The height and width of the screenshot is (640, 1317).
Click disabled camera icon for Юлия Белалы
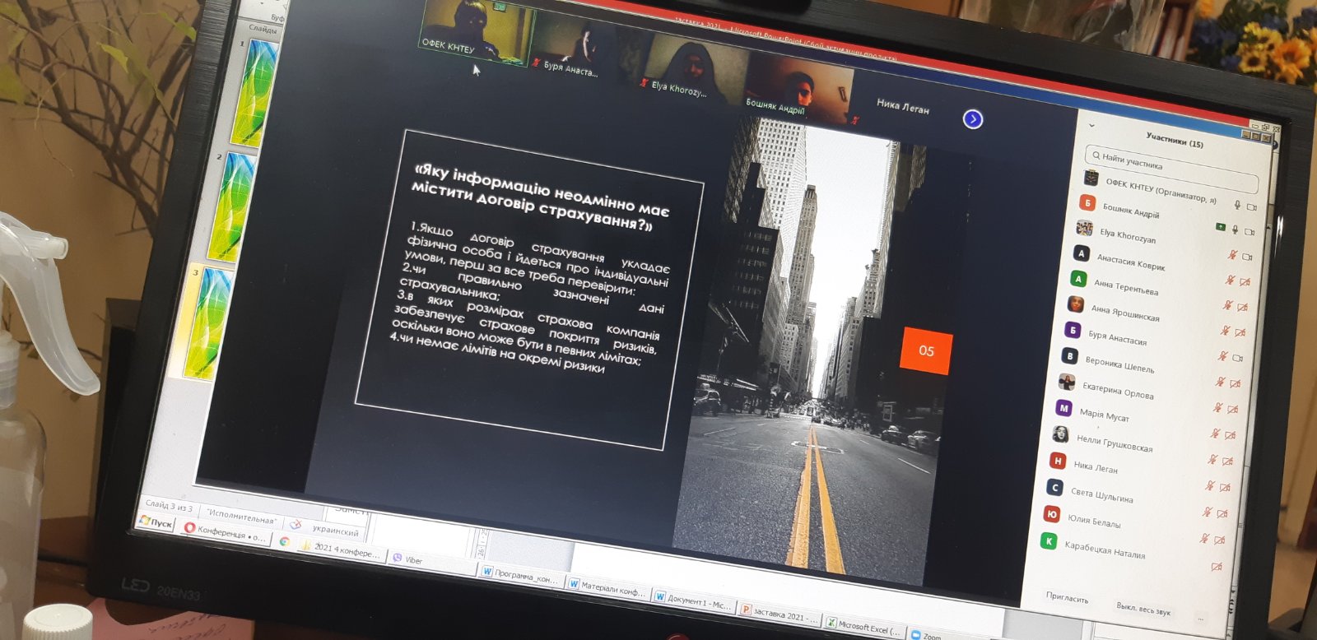point(1222,513)
